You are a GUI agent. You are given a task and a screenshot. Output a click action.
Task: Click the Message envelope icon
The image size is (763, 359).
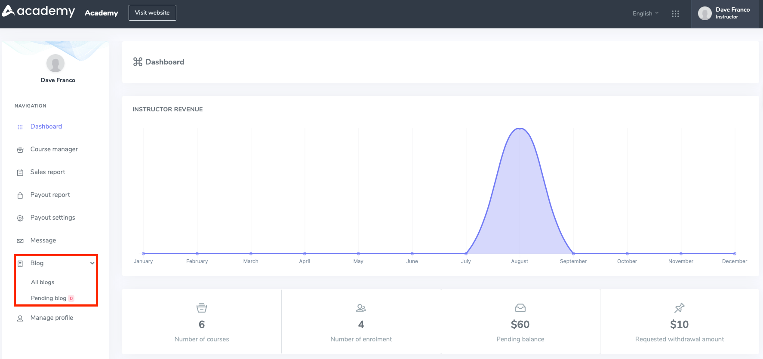(x=20, y=241)
